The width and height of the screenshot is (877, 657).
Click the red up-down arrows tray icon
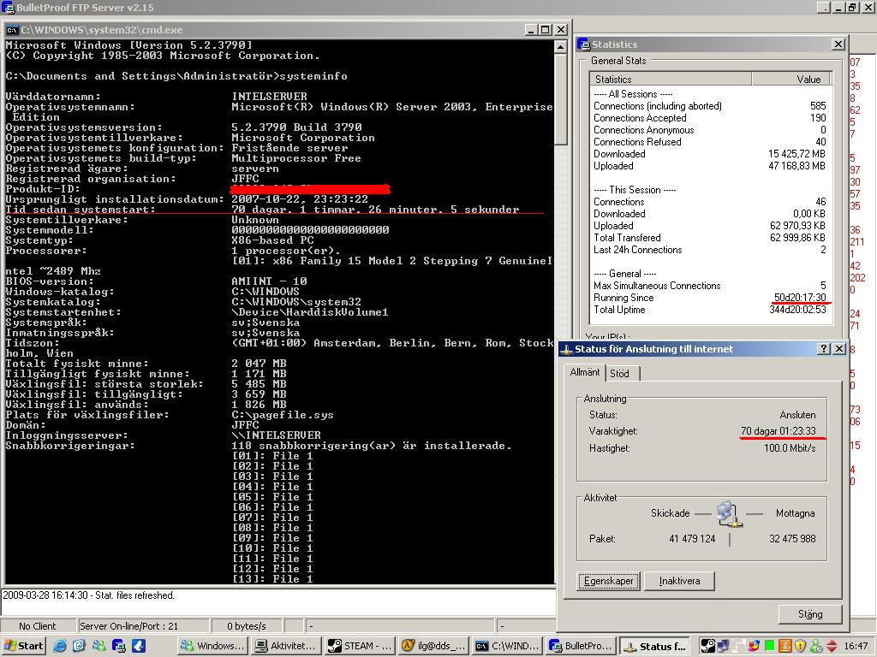click(832, 646)
